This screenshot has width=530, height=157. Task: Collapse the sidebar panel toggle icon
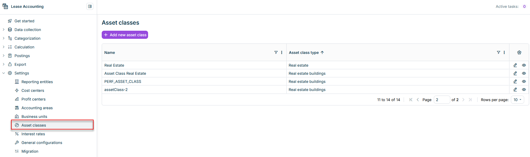(x=90, y=6)
